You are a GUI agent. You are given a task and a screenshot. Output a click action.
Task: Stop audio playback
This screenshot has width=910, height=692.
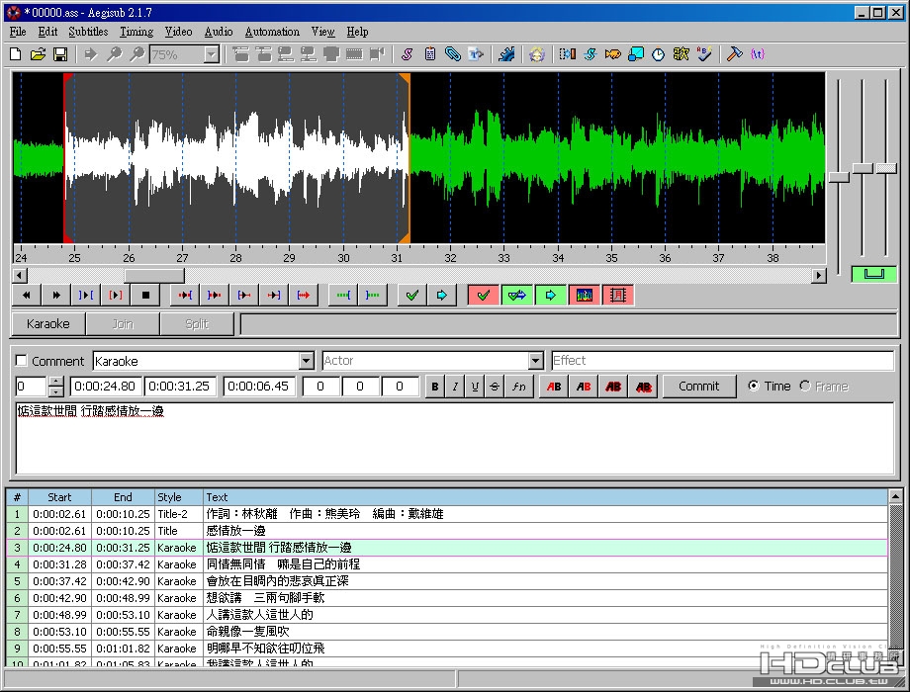point(145,296)
